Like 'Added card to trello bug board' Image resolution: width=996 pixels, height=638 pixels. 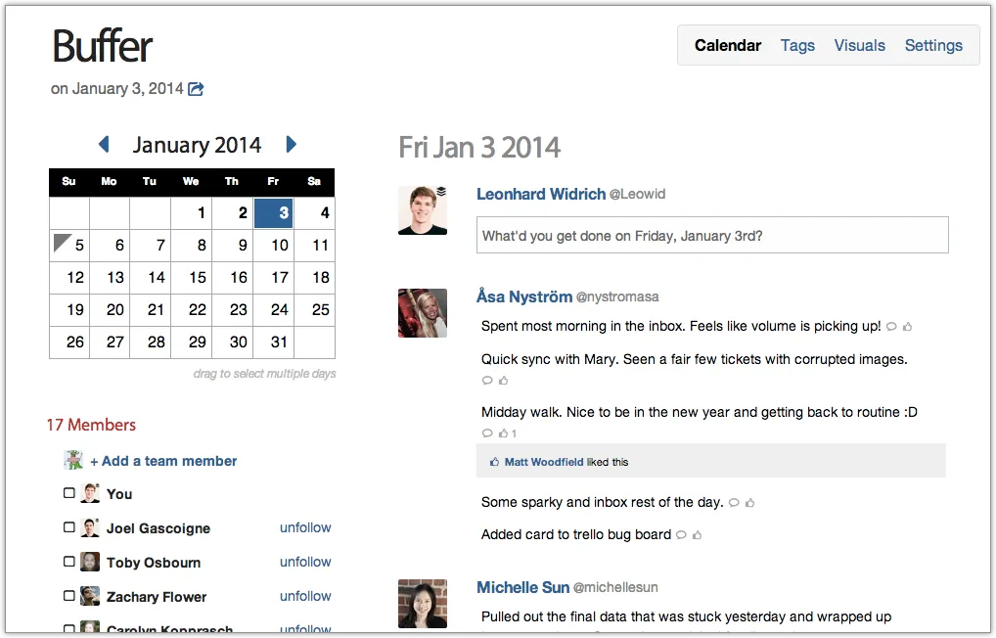tap(697, 535)
